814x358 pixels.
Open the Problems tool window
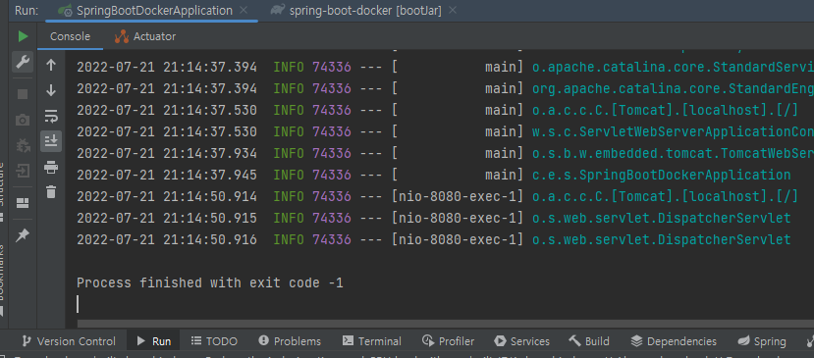pyautogui.click(x=290, y=341)
